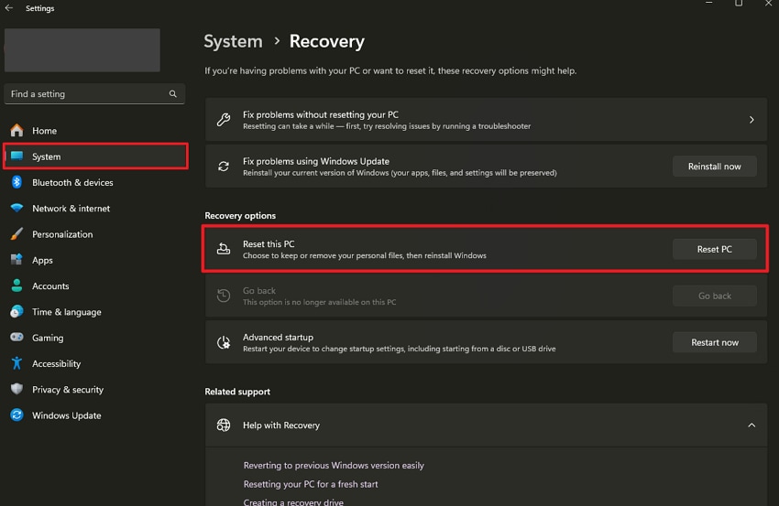Image resolution: width=779 pixels, height=506 pixels.
Task: Click the Windows Update refresh arrows icon
Action: 224,167
